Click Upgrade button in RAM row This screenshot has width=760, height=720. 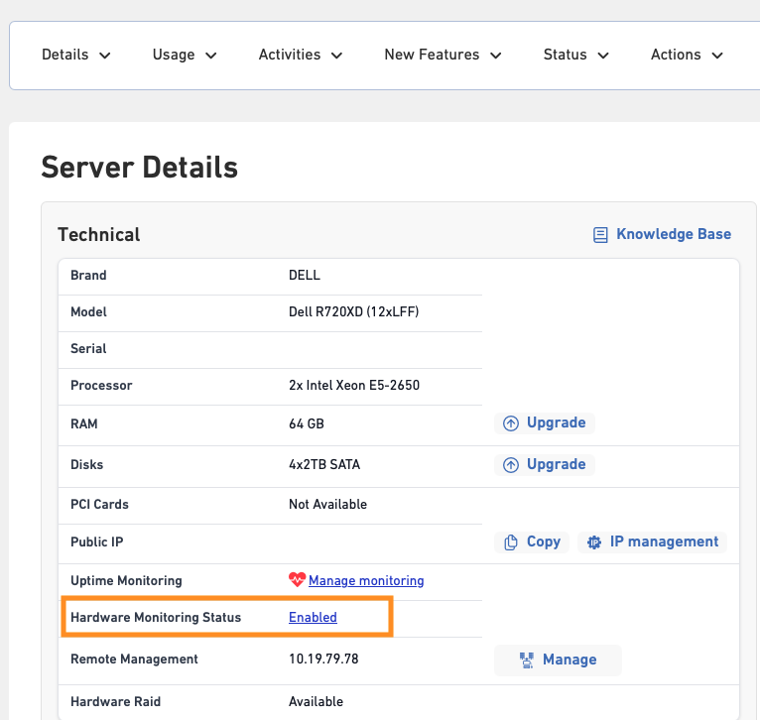[545, 423]
